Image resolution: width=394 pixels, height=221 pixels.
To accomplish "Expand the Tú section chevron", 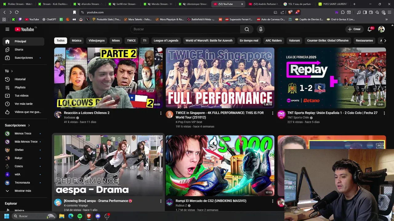I will 12,71.
